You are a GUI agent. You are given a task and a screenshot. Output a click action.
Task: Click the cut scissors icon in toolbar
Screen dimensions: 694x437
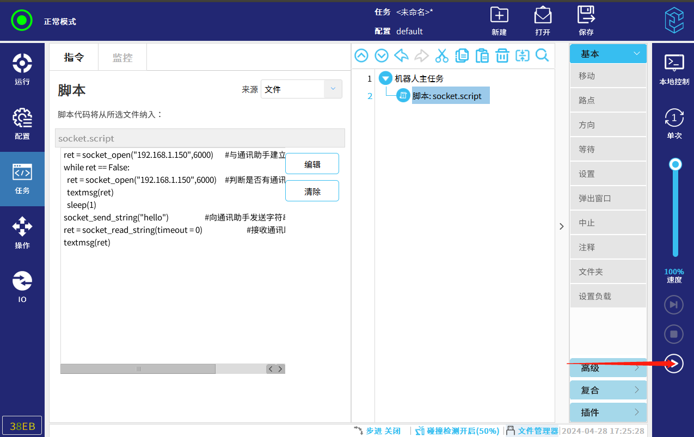441,56
